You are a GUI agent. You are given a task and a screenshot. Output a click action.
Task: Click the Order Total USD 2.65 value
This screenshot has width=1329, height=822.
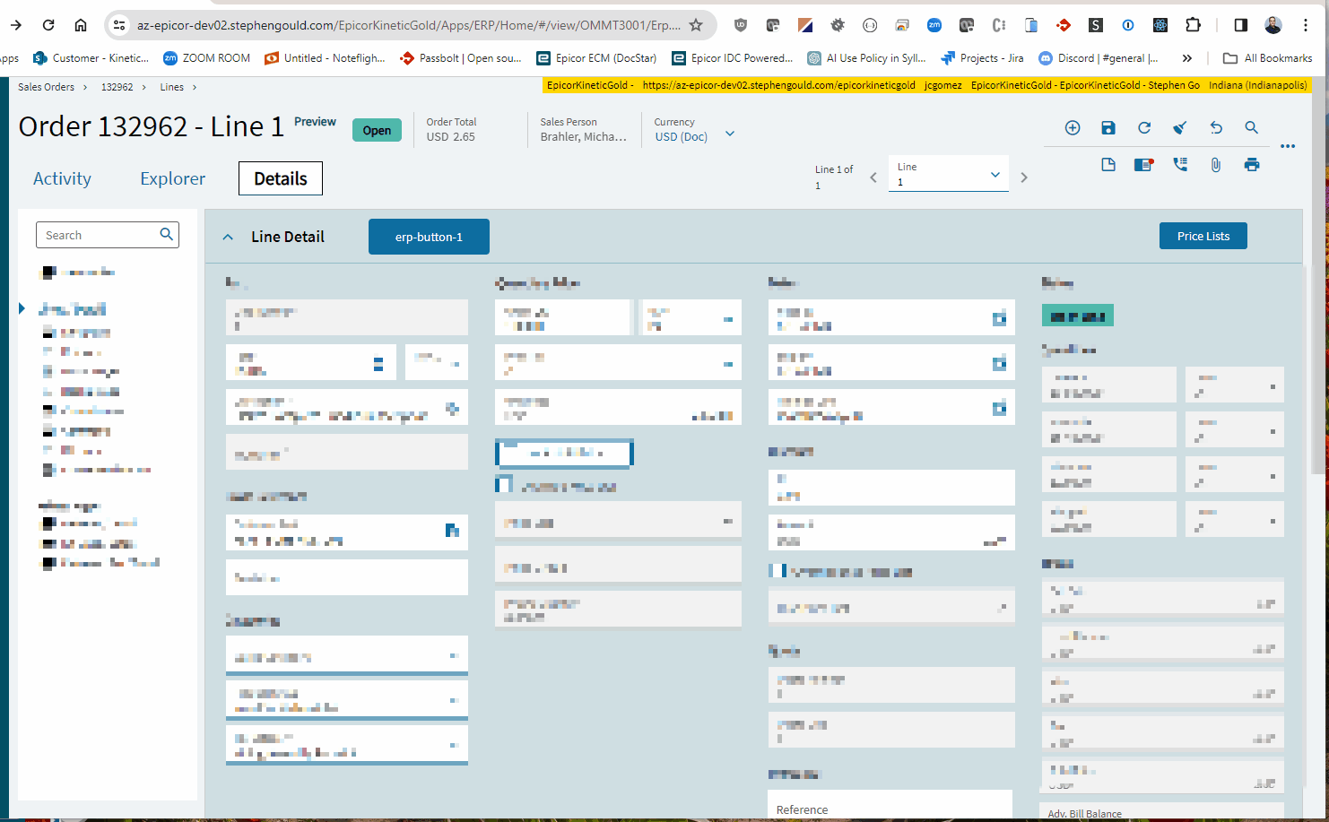pos(451,137)
